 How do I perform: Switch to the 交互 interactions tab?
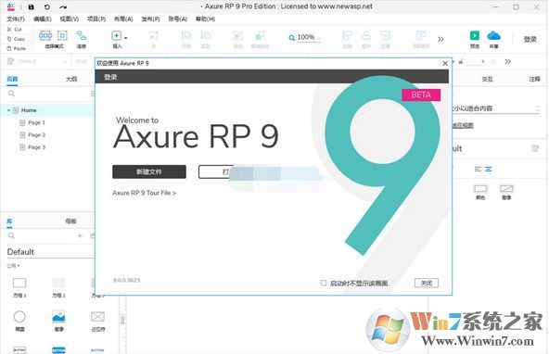(x=487, y=79)
